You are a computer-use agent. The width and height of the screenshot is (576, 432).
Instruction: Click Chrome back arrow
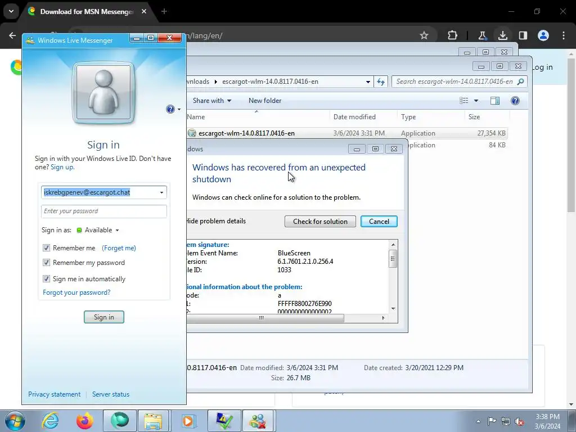pyautogui.click(x=12, y=35)
